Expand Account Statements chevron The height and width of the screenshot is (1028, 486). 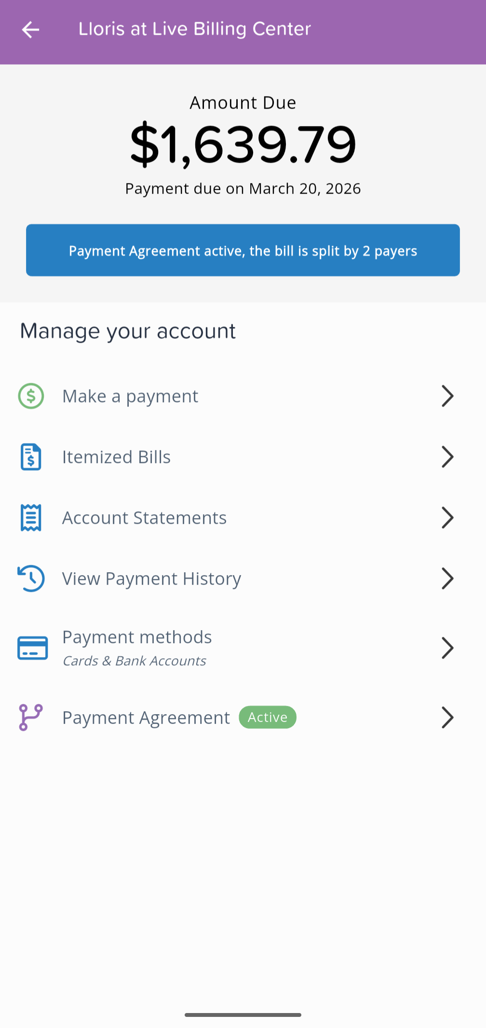pos(447,518)
